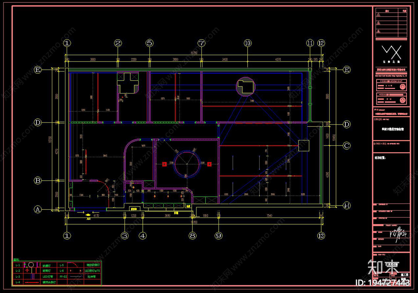The image size is (418, 293).
Task: Click axis bubble C
Action: (x=347, y=146)
